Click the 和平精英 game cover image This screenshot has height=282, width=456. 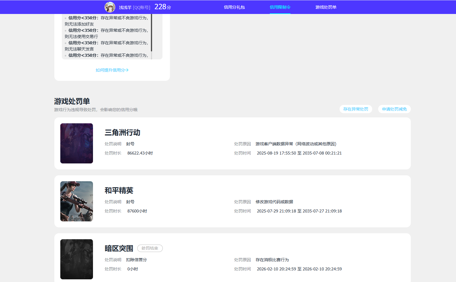76,201
